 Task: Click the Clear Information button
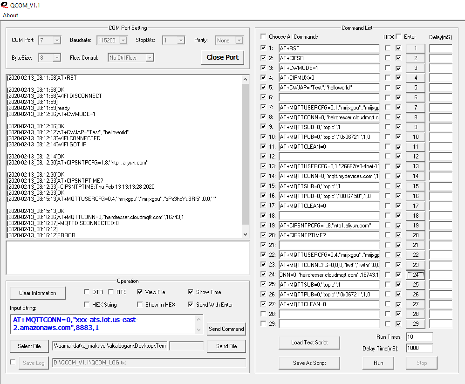[x=37, y=293]
